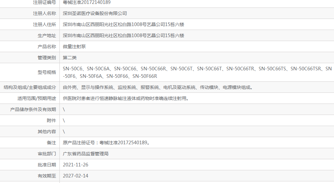The height and width of the screenshot is (183, 334).
Task: Click the registration number 粤械注准20172140189
Action: pos(87,3)
